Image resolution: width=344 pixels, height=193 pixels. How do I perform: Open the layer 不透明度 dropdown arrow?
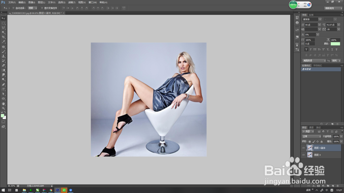click(341, 136)
